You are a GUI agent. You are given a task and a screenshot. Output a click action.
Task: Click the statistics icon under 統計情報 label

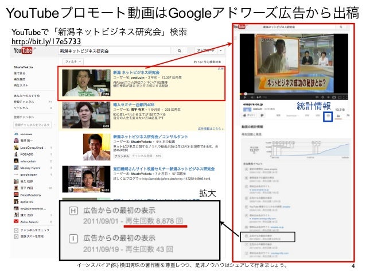[328, 117]
